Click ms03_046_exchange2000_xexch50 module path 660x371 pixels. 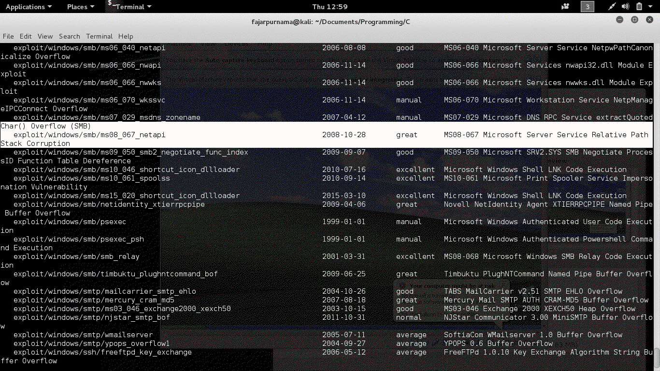tap(122, 309)
